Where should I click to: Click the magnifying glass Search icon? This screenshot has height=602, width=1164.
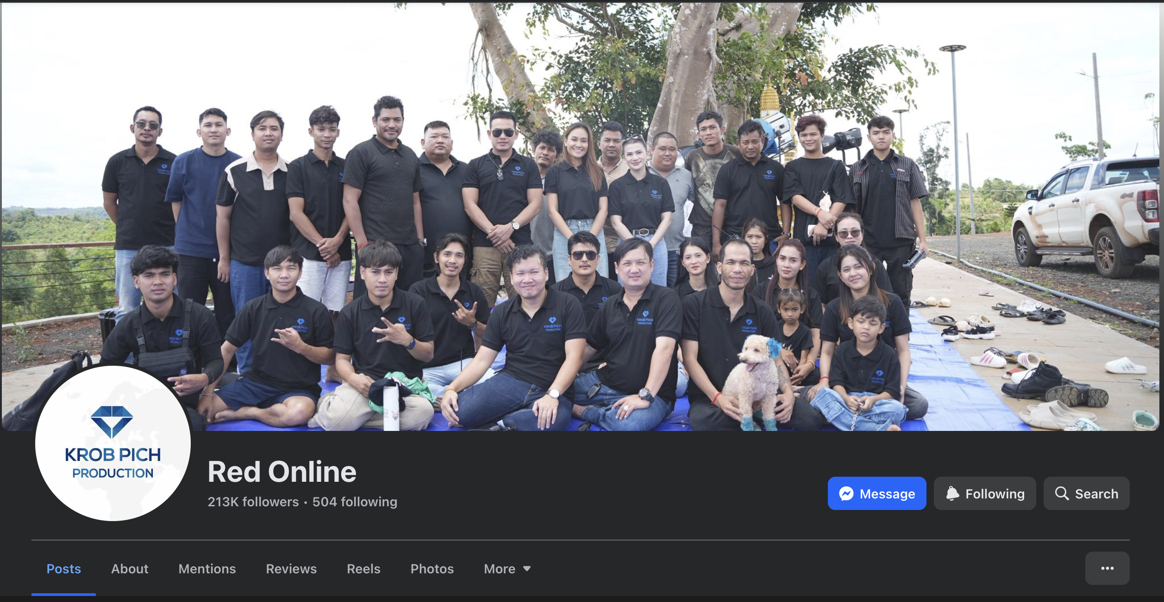coord(1062,494)
